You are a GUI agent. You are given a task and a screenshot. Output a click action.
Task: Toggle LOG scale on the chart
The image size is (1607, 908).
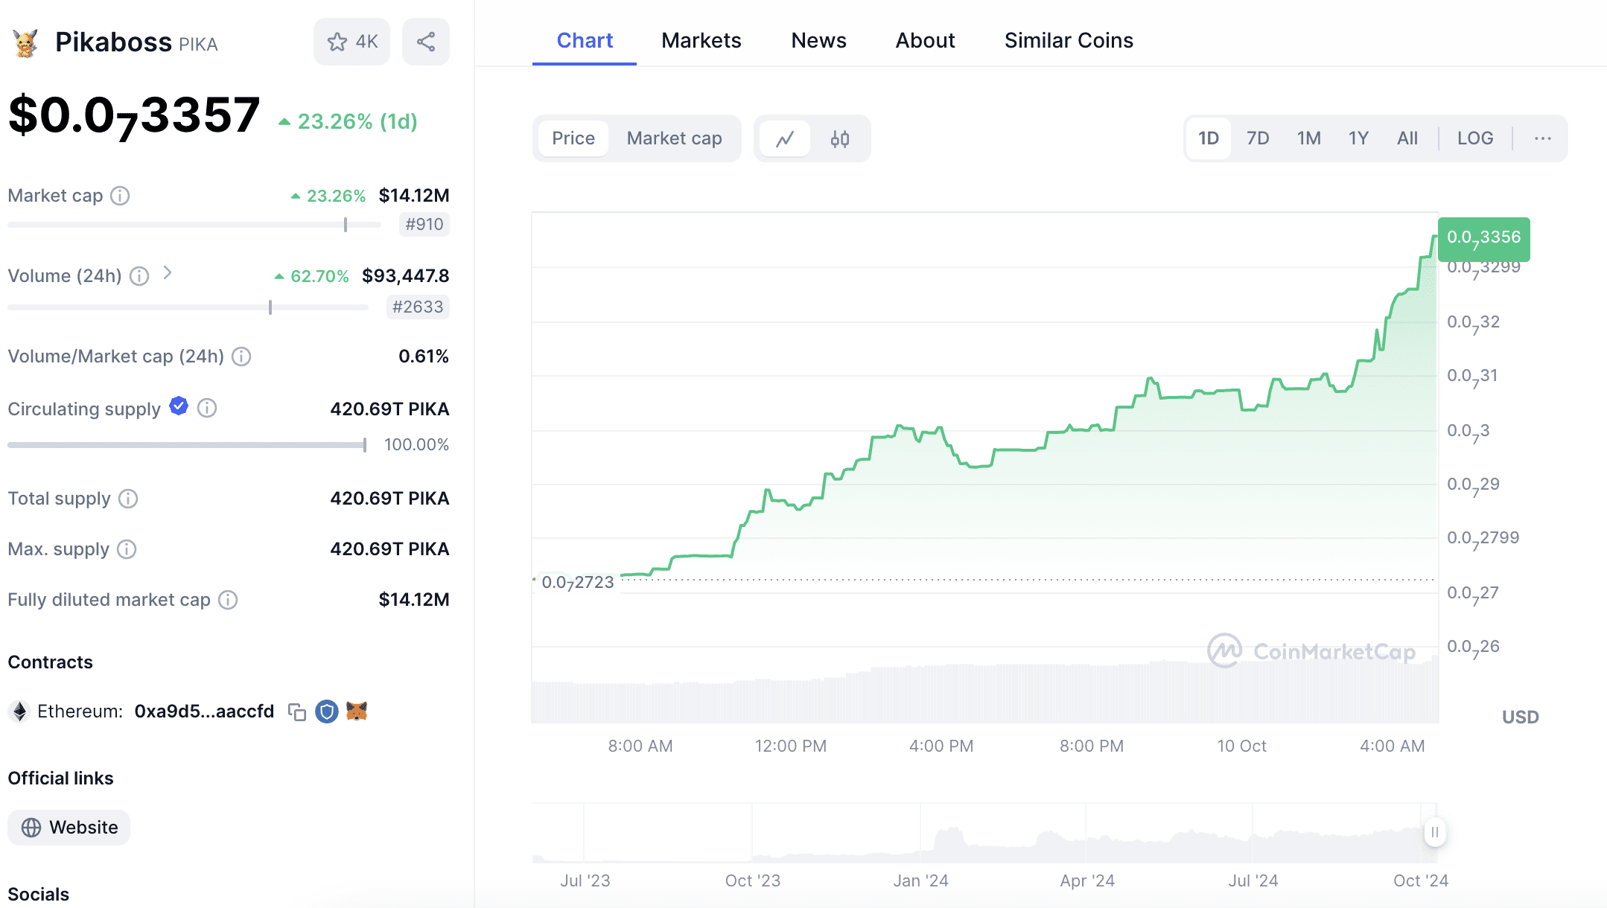[1474, 138]
